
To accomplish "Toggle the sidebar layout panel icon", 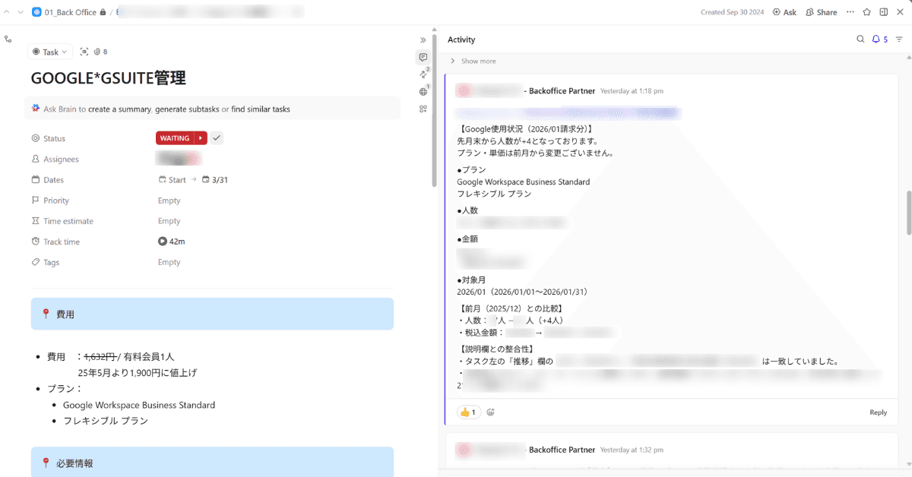I will click(883, 12).
